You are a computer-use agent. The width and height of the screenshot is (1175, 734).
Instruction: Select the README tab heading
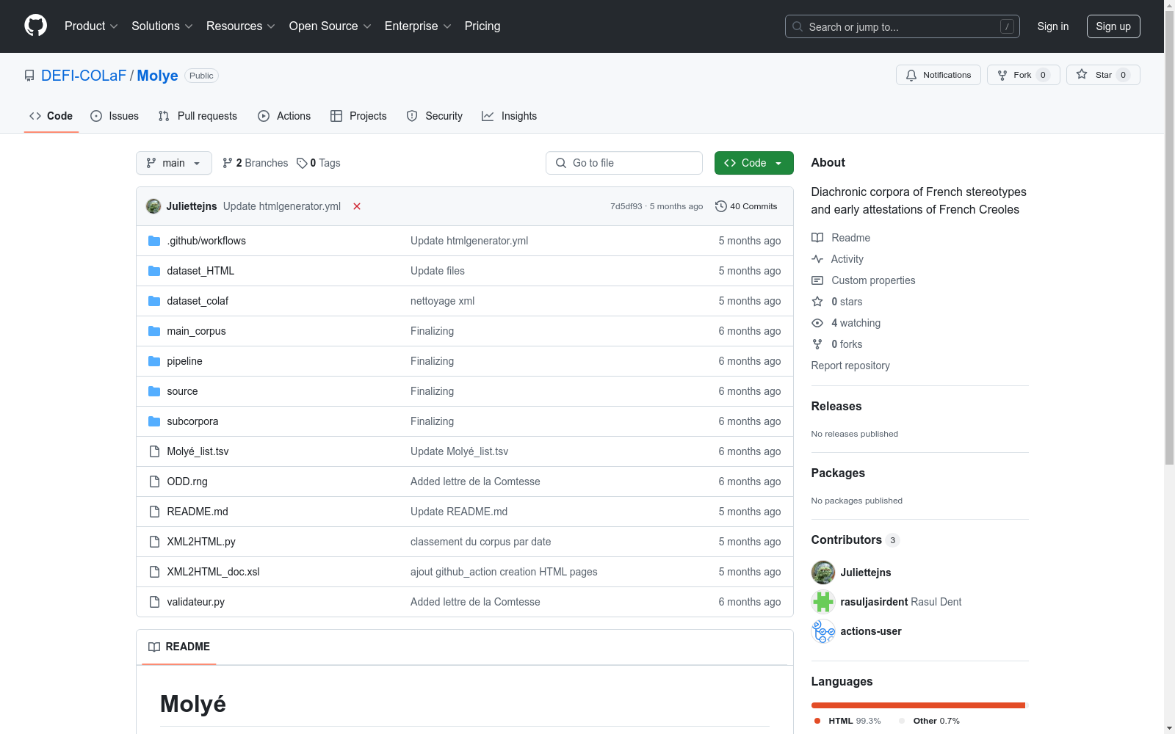[179, 647]
